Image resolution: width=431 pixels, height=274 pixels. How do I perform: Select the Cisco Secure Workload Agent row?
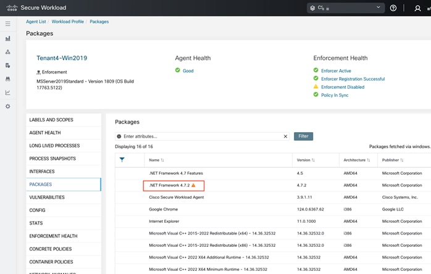(x=273, y=197)
